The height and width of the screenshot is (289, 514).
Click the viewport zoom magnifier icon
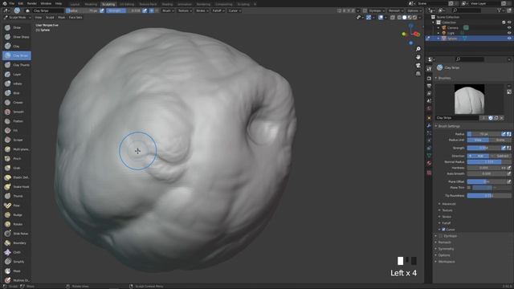coord(418,49)
